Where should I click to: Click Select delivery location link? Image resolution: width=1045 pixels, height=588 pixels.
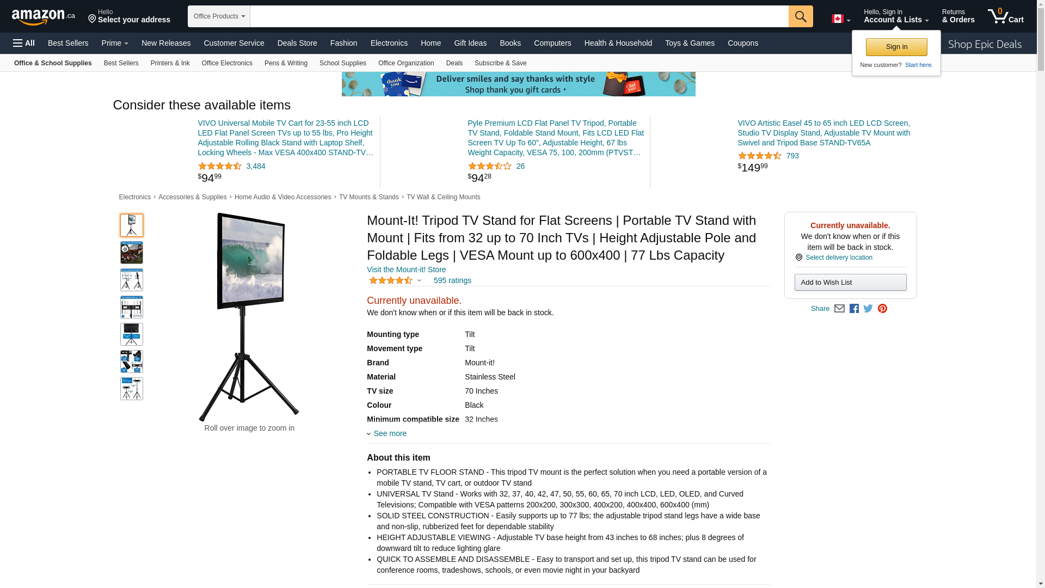[x=839, y=258]
